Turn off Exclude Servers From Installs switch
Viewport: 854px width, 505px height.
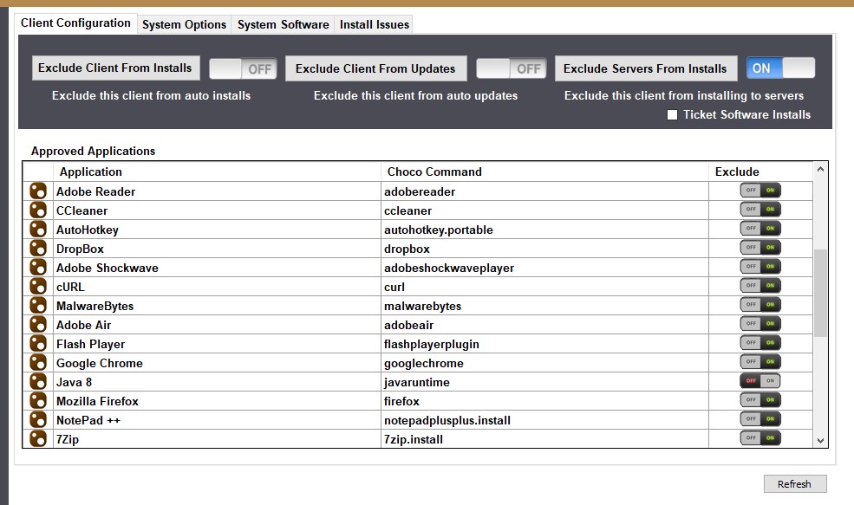780,68
